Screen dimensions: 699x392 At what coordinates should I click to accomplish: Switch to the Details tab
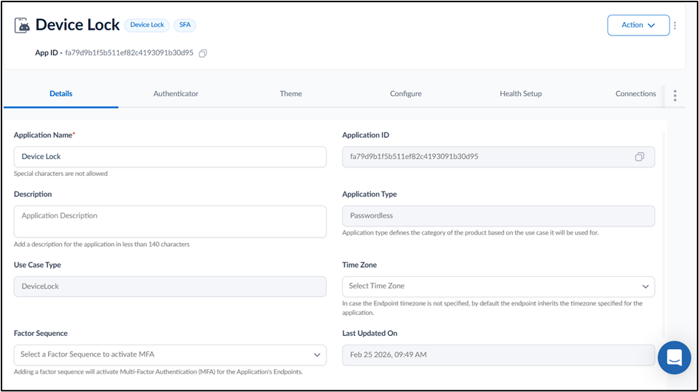tap(61, 94)
